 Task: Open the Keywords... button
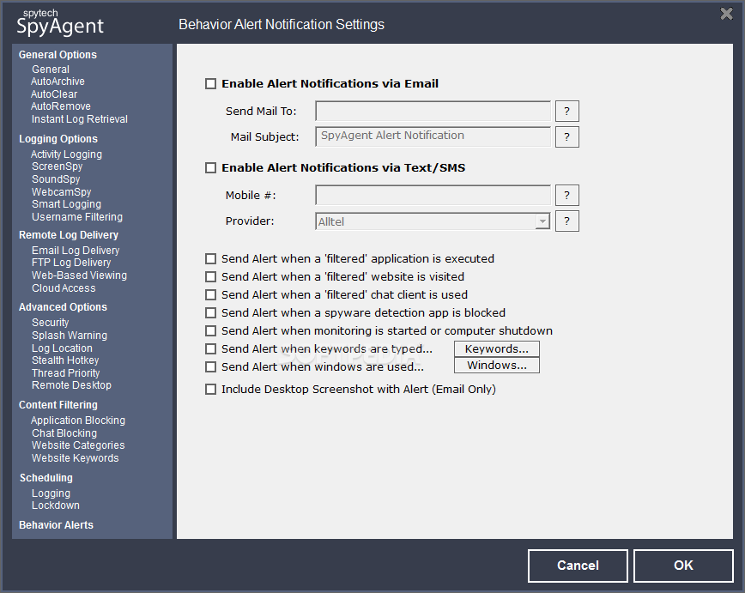coord(497,348)
